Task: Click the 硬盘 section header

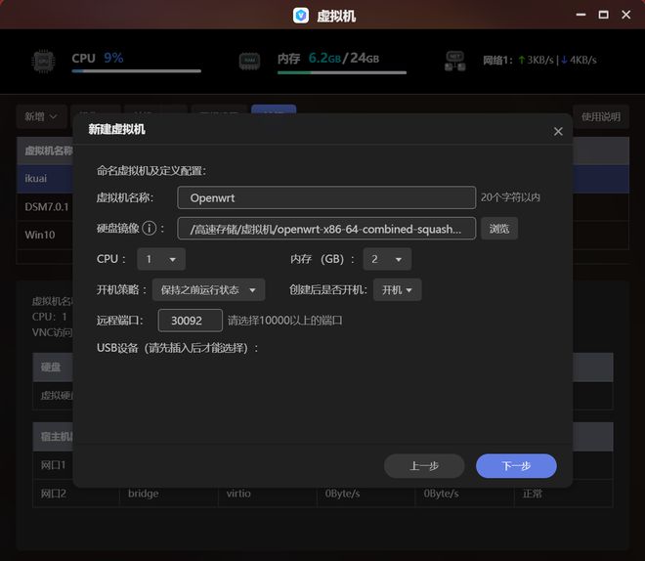Action: pos(51,367)
